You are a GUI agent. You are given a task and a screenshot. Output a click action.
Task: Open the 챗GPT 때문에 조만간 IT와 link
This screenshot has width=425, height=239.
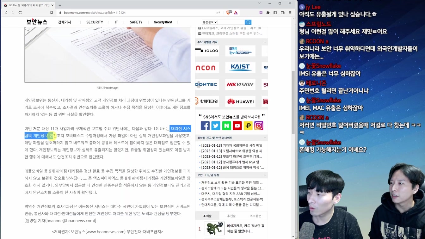232,156
